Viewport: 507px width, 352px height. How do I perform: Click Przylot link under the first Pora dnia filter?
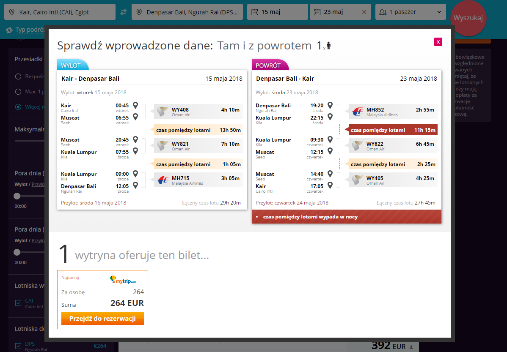38,184
